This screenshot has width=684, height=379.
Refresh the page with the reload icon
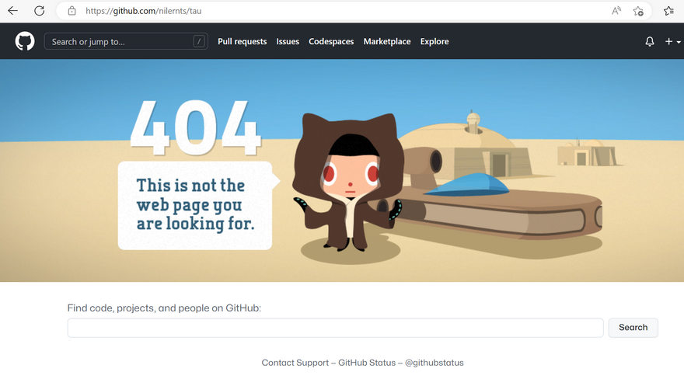point(39,11)
